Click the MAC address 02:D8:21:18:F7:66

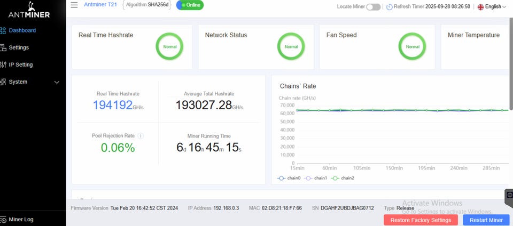click(x=282, y=208)
